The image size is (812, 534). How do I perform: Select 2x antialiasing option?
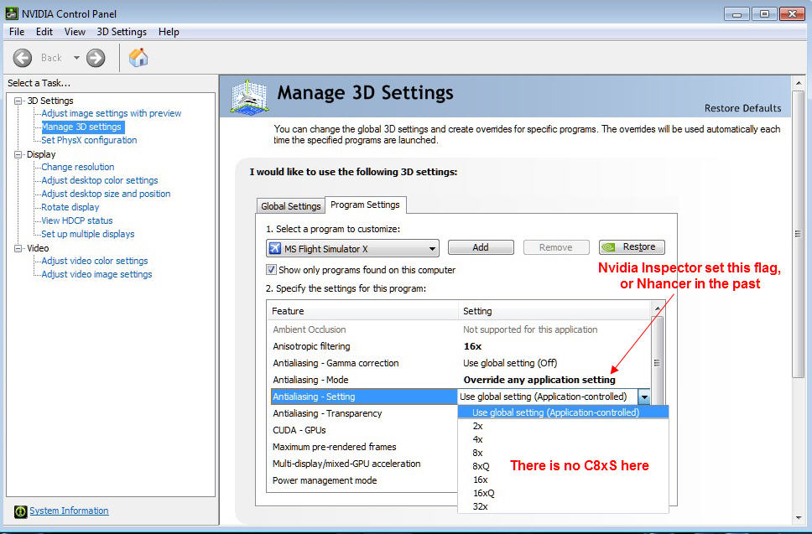(564, 426)
